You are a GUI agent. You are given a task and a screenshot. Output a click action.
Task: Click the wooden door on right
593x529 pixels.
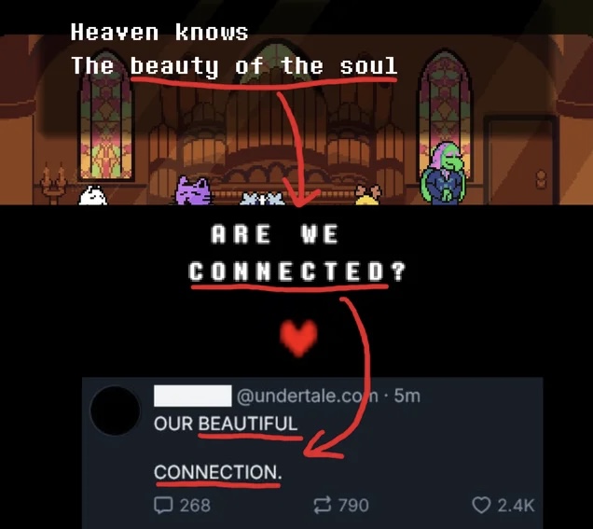[520, 160]
